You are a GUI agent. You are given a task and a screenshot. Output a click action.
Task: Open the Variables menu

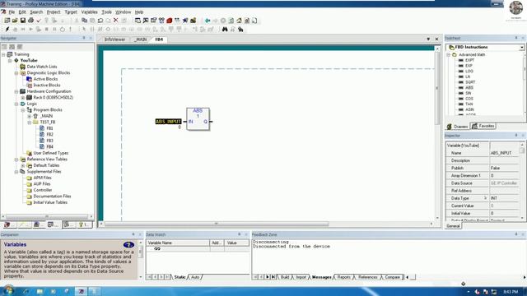90,12
